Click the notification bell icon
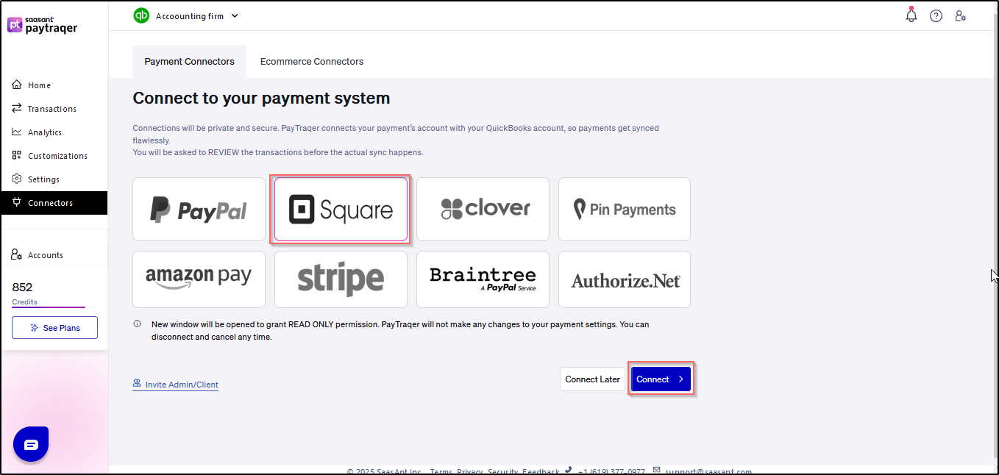This screenshot has height=475, width=999. (911, 15)
